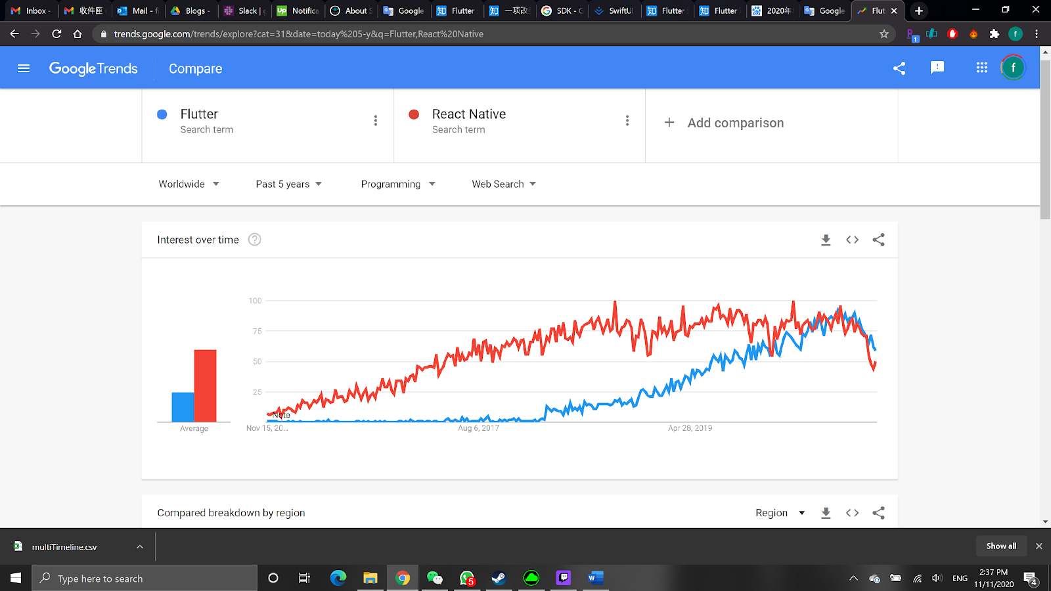Edit the React Native search term
This screenshot has width=1051, height=591.
(x=469, y=114)
